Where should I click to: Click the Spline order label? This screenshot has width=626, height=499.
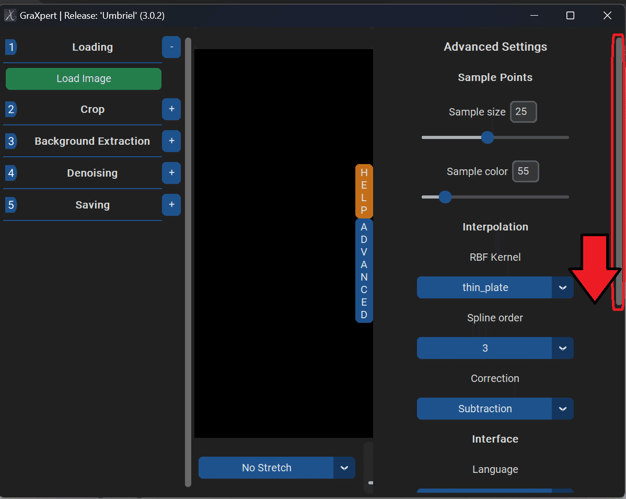click(495, 318)
